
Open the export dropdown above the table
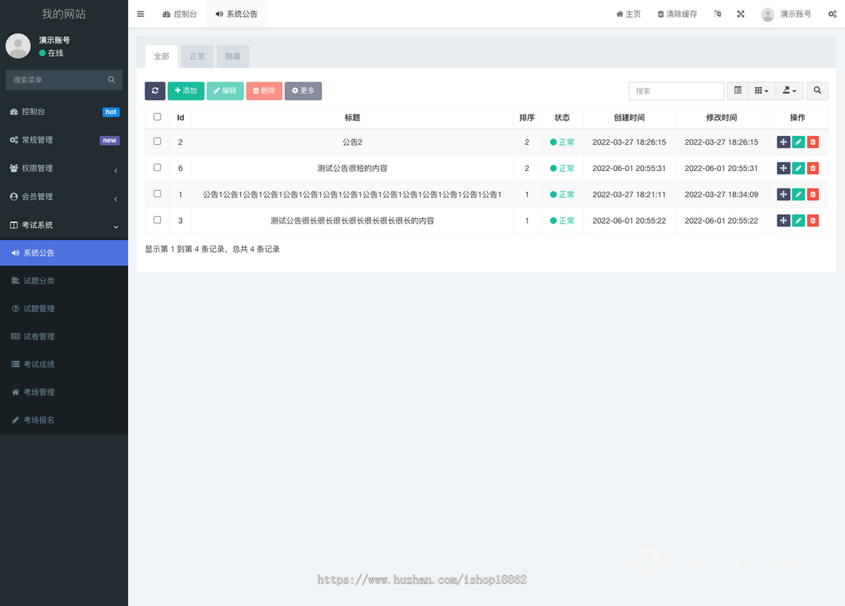point(789,90)
